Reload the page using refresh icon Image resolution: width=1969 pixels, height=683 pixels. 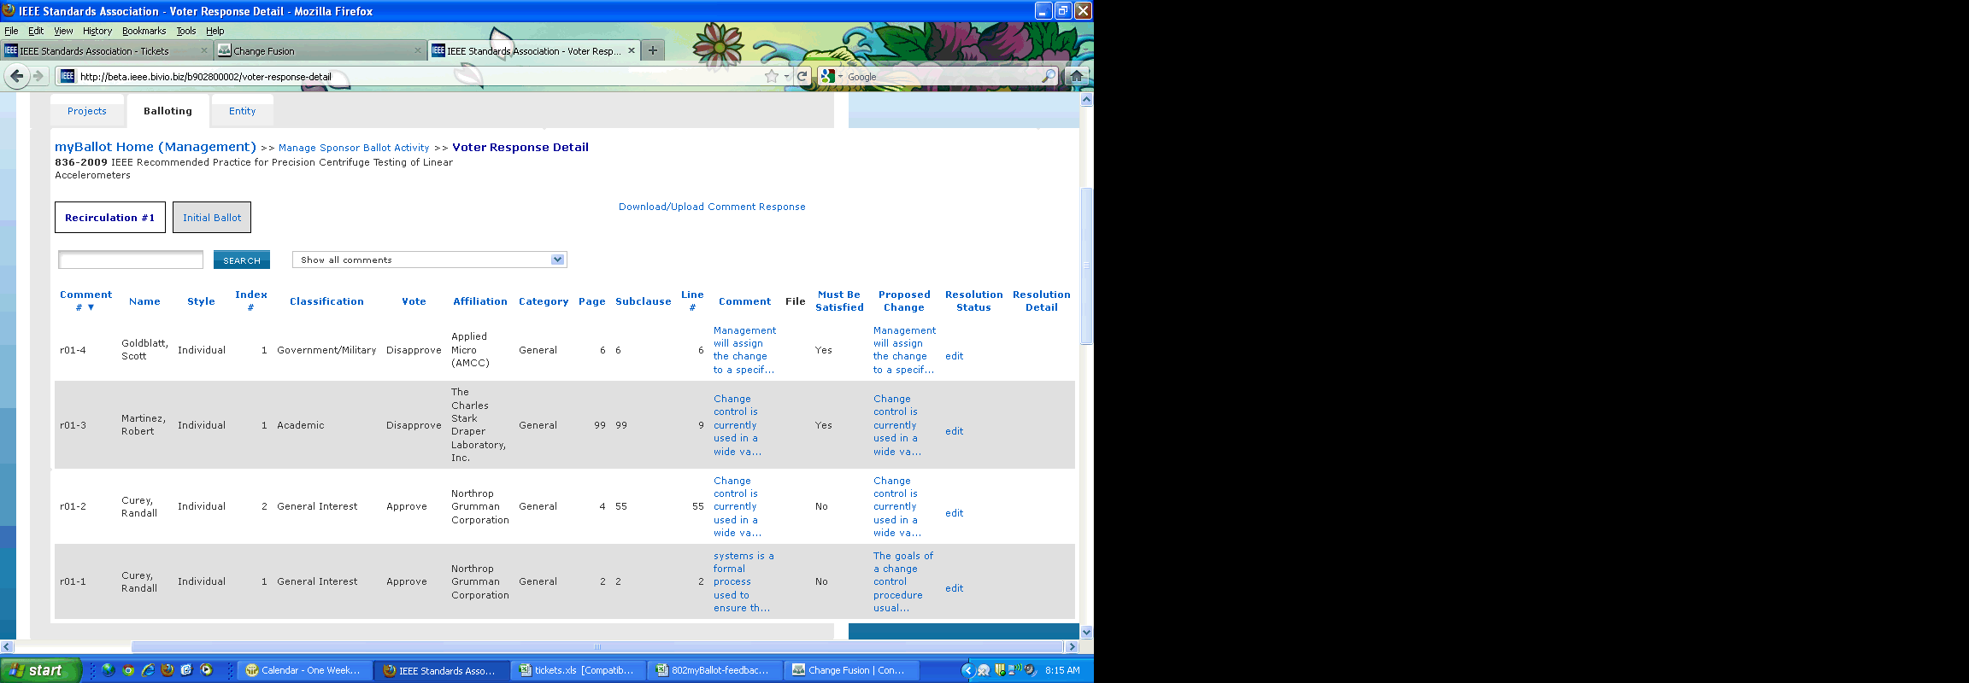[x=802, y=76]
